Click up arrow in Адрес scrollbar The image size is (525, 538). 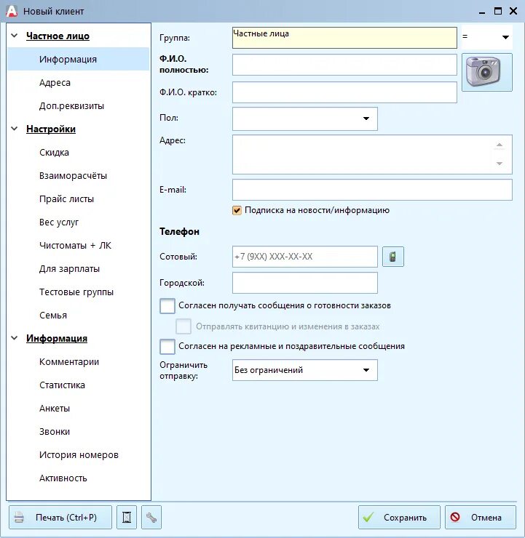coord(500,145)
